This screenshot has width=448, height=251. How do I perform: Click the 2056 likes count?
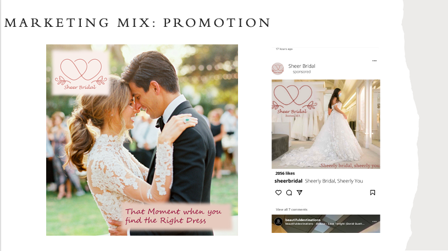(285, 173)
